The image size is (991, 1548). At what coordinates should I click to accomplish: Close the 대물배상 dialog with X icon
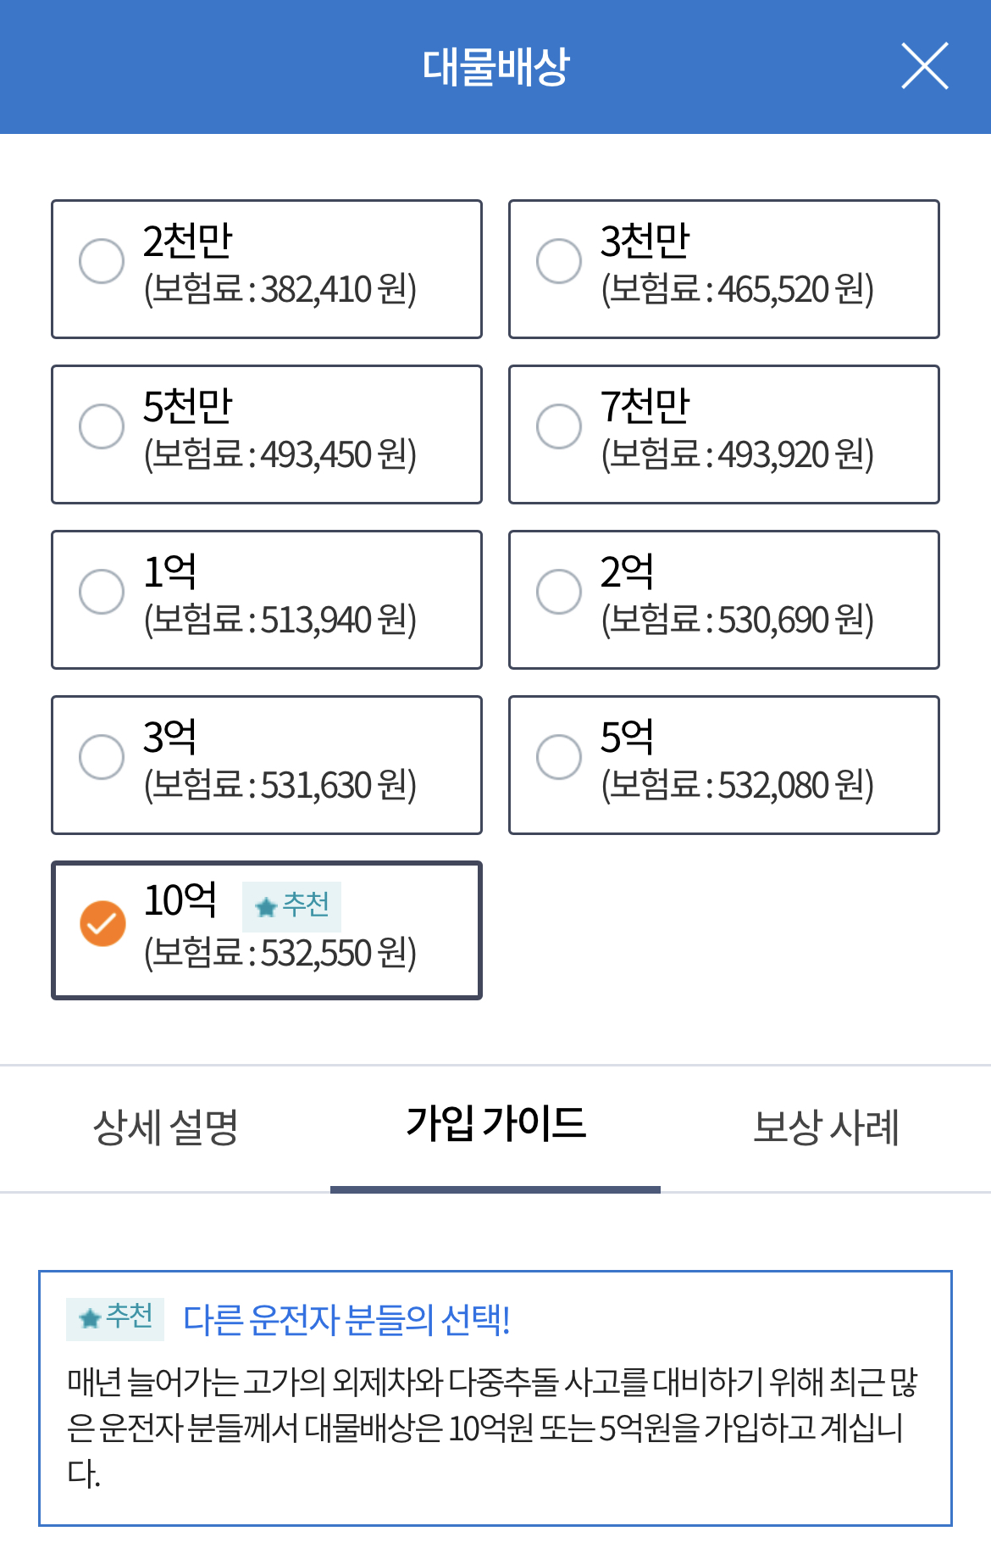(x=924, y=66)
